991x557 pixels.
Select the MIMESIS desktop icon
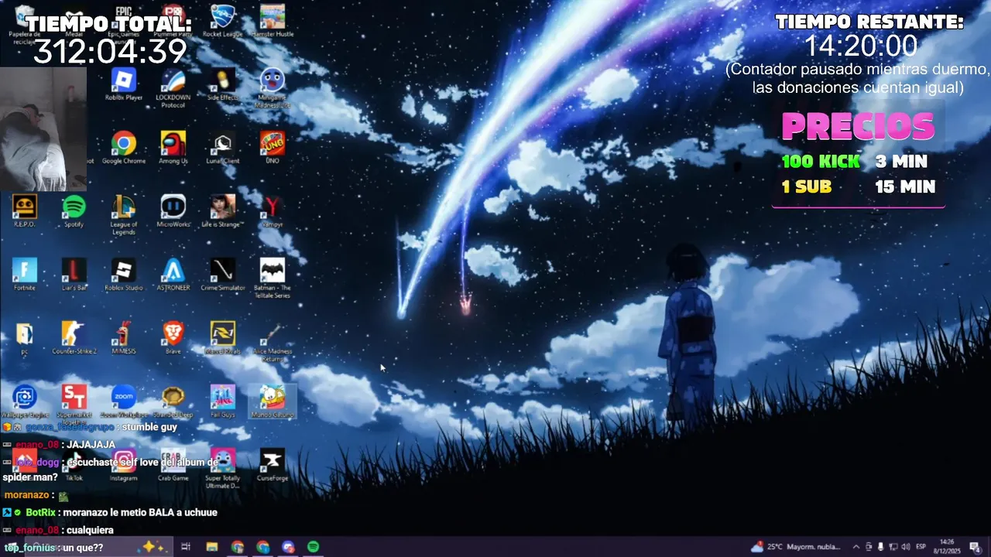point(124,338)
